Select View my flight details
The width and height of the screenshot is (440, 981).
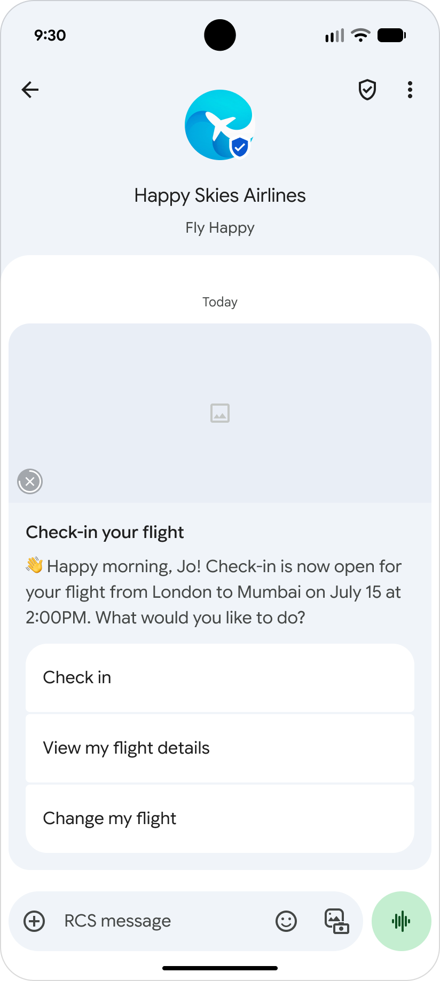click(220, 748)
